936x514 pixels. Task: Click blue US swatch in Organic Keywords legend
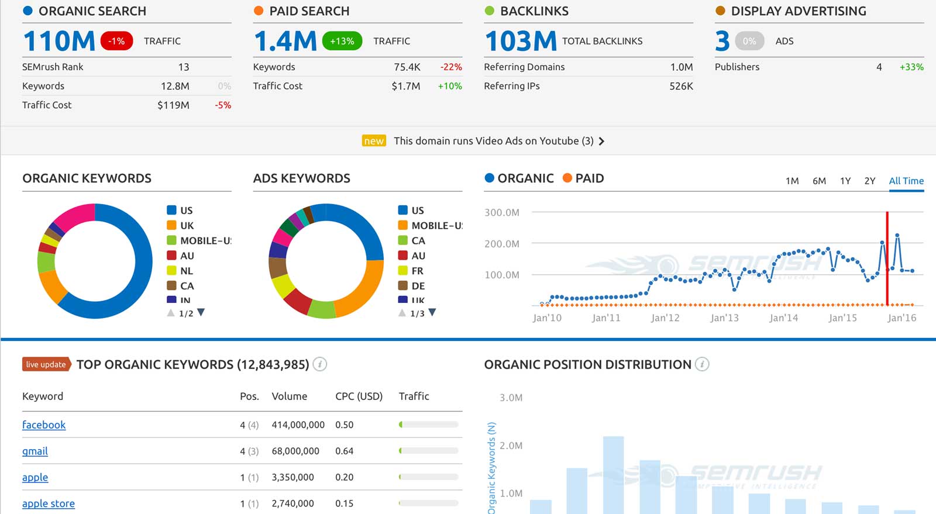pos(171,210)
